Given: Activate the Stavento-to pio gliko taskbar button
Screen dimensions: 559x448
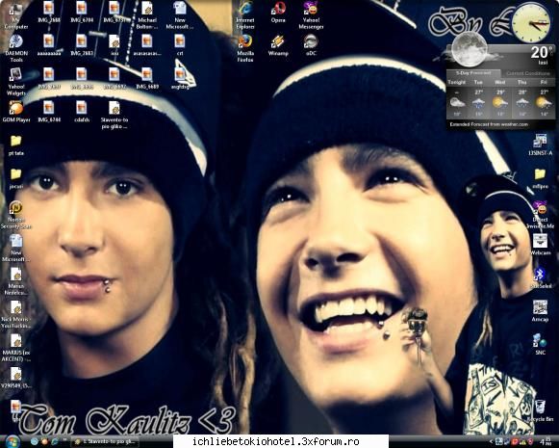Looking at the screenshot, I should click(x=104, y=442).
